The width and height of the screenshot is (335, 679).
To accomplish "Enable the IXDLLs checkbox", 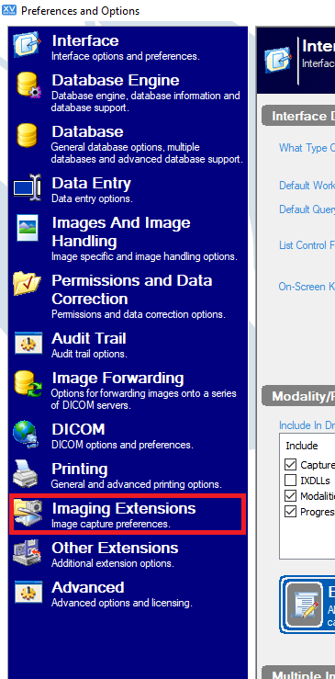I will [x=290, y=480].
